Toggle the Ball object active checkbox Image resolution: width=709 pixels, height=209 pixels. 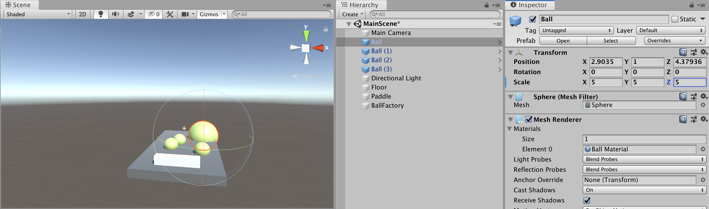click(532, 19)
